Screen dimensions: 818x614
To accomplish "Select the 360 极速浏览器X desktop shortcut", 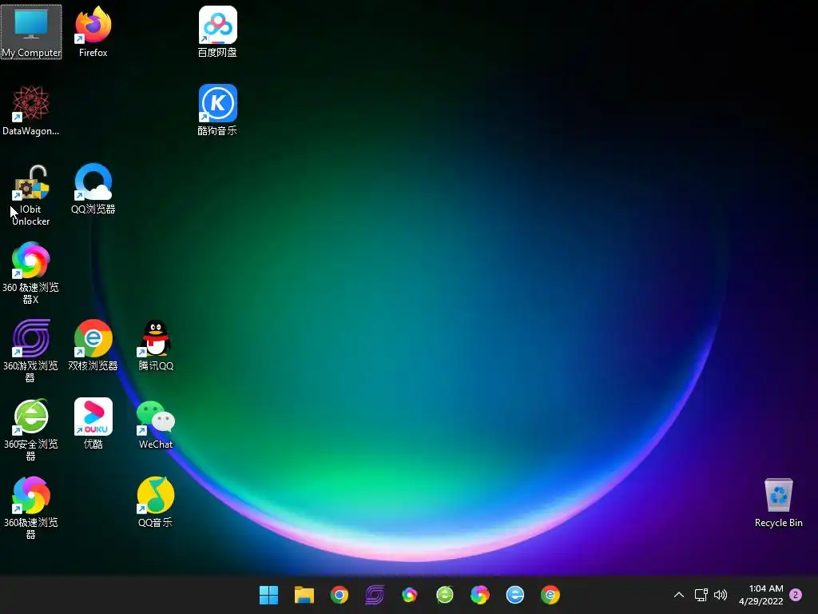I will [31, 273].
